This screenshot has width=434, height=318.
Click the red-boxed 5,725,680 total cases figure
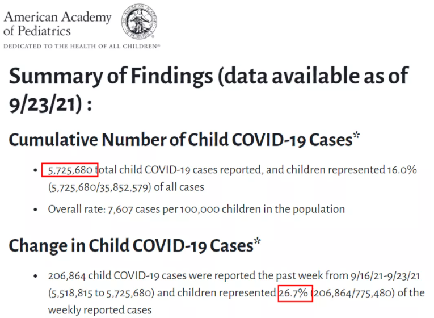70,170
